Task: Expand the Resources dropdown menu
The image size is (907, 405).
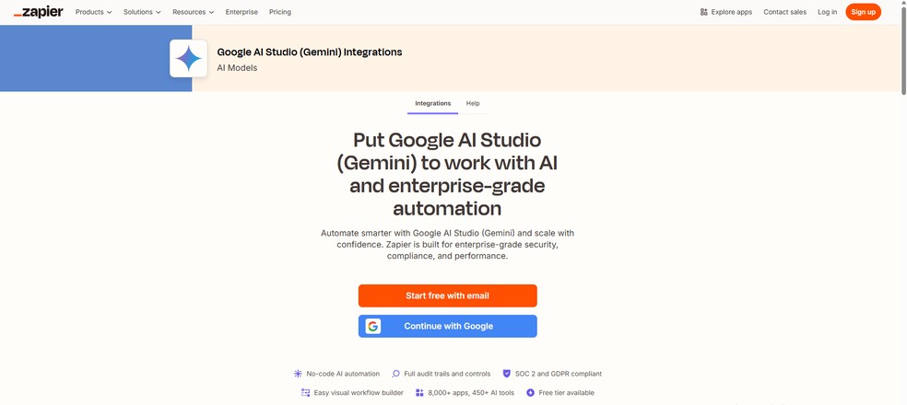Action: click(193, 12)
